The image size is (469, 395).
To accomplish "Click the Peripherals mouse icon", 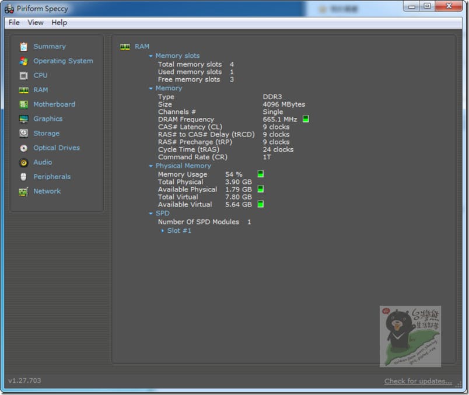I will (x=24, y=177).
